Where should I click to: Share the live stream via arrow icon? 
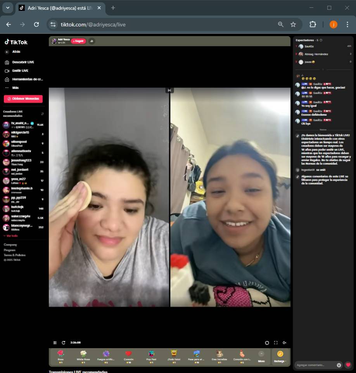[92, 41]
